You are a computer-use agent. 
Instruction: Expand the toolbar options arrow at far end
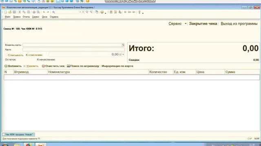coord(143,13)
